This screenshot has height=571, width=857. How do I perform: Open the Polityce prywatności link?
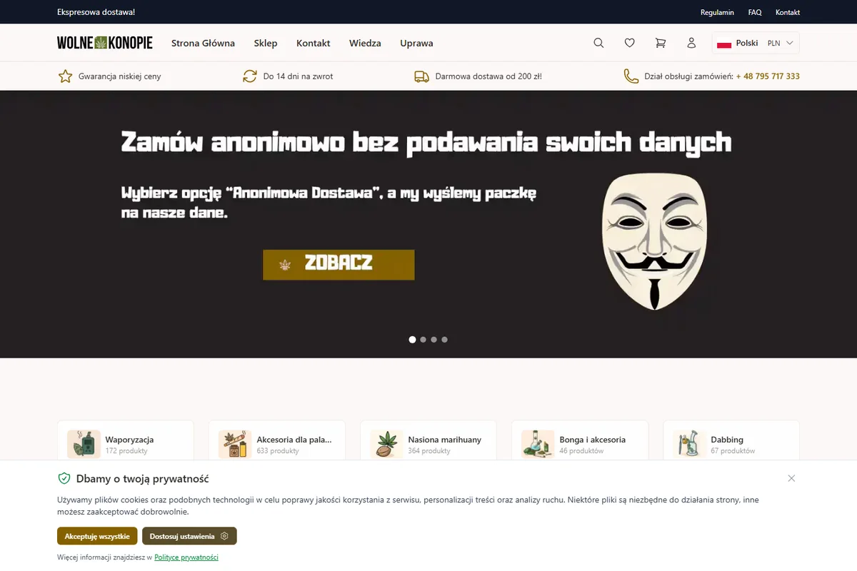coord(186,557)
